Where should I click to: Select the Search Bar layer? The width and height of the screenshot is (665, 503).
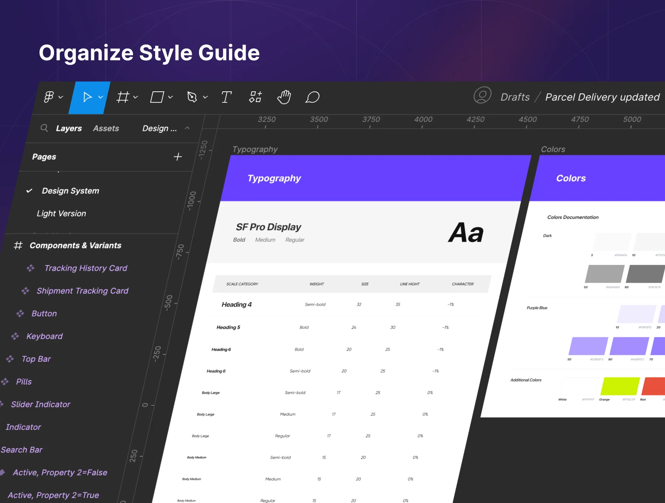(21, 450)
